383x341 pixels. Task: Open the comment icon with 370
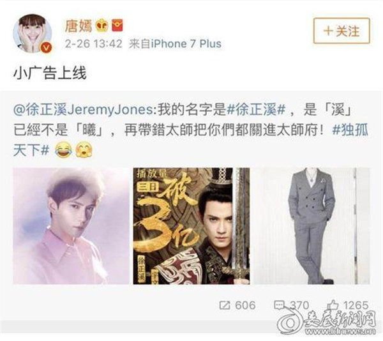(x=279, y=305)
